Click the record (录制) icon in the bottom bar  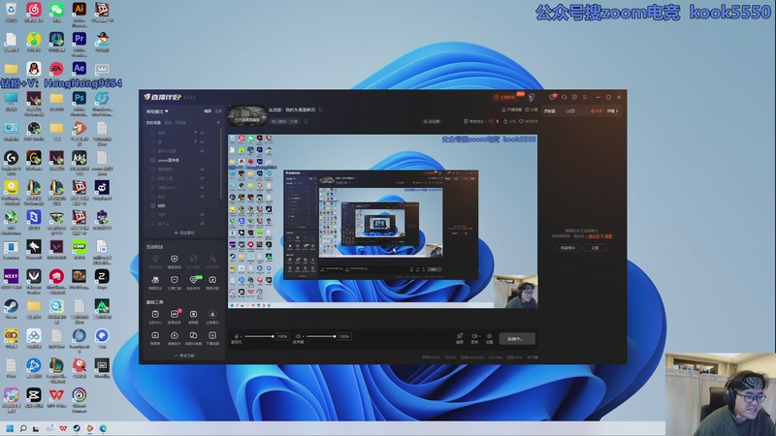click(x=474, y=337)
